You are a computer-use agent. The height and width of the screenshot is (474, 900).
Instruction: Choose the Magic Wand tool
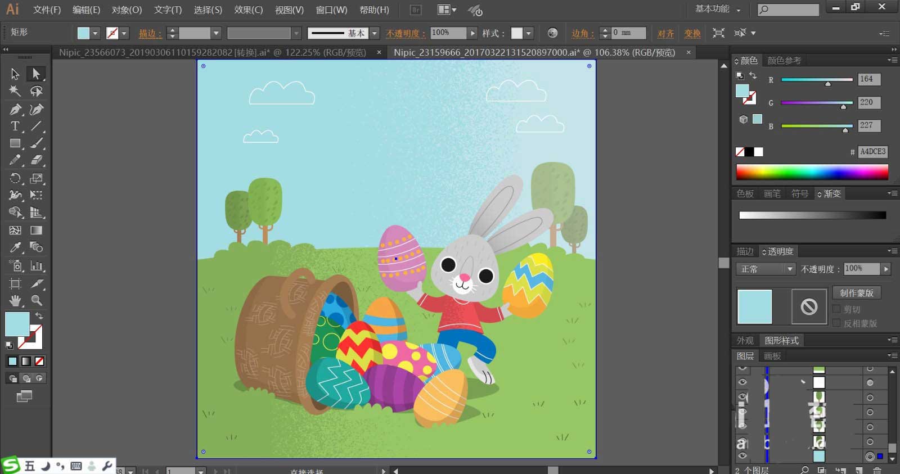pos(15,91)
